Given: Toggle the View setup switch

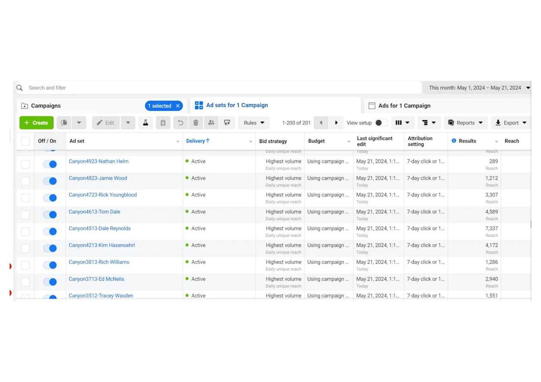Looking at the screenshot, I should pyautogui.click(x=381, y=123).
